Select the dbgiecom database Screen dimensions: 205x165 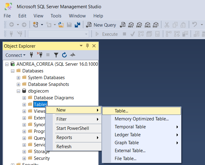click(38, 91)
